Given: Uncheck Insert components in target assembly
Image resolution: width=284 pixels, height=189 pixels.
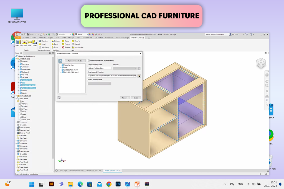Looking at the screenshot, I should [88, 61].
